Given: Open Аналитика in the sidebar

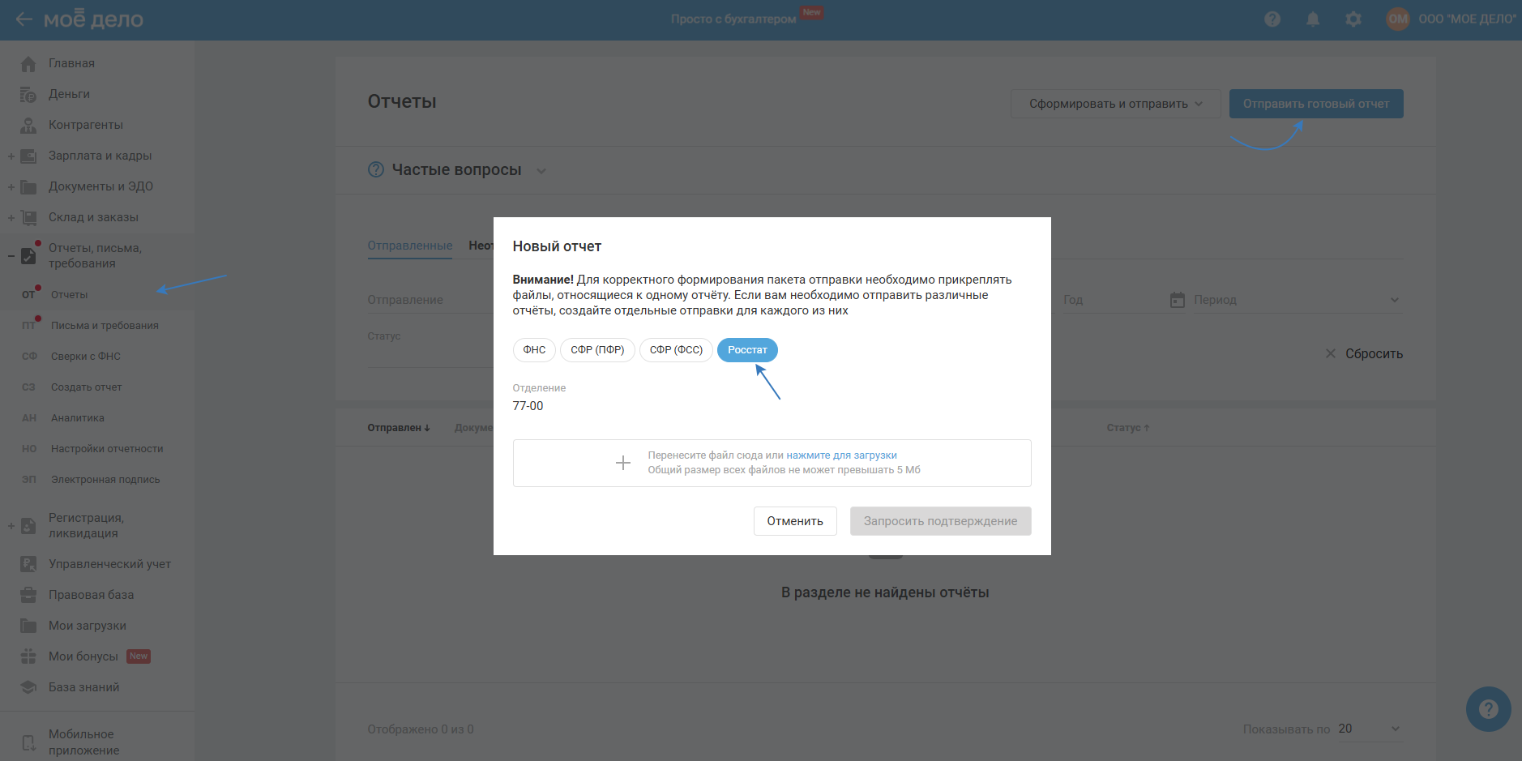Looking at the screenshot, I should 78,418.
